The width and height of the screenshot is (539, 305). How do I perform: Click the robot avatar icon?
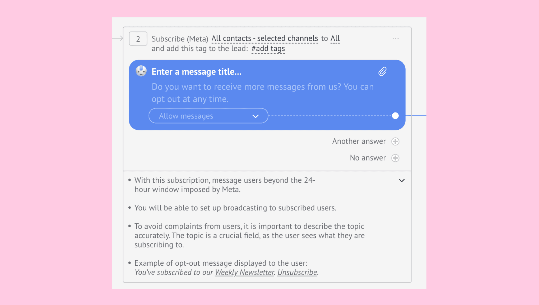pos(141,71)
